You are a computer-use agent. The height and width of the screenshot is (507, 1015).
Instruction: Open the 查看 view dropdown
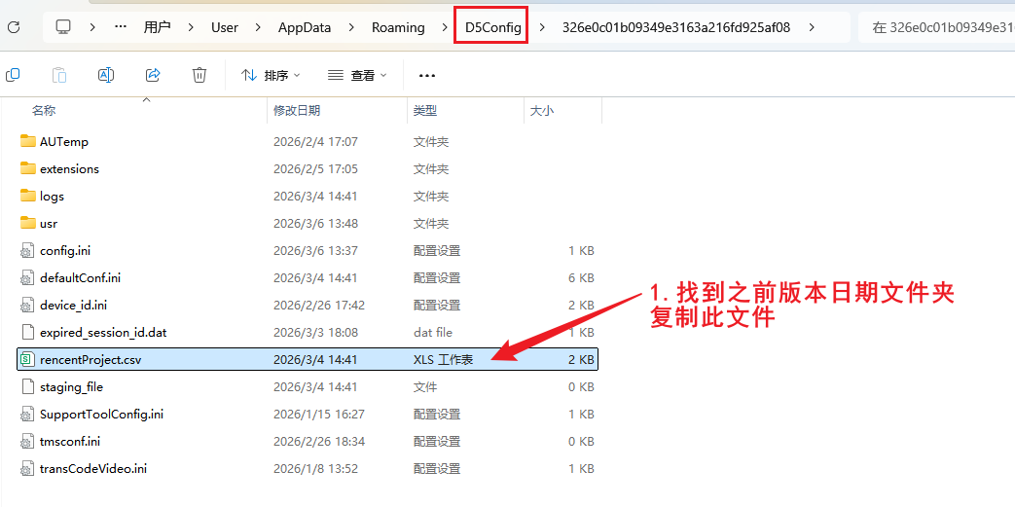357,75
